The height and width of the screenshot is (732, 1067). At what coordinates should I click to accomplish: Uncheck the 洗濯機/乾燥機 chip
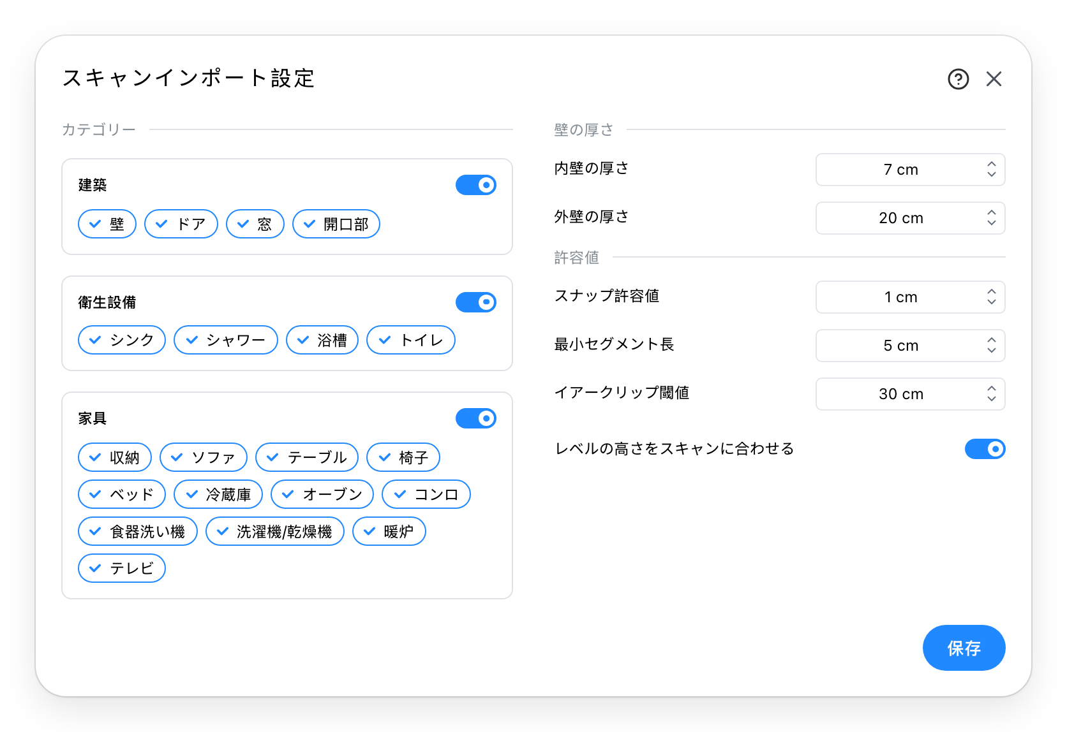[275, 531]
